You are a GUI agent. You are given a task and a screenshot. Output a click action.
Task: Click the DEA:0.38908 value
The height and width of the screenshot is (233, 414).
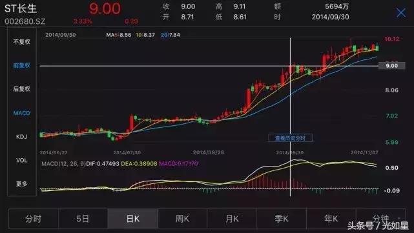tap(139, 163)
